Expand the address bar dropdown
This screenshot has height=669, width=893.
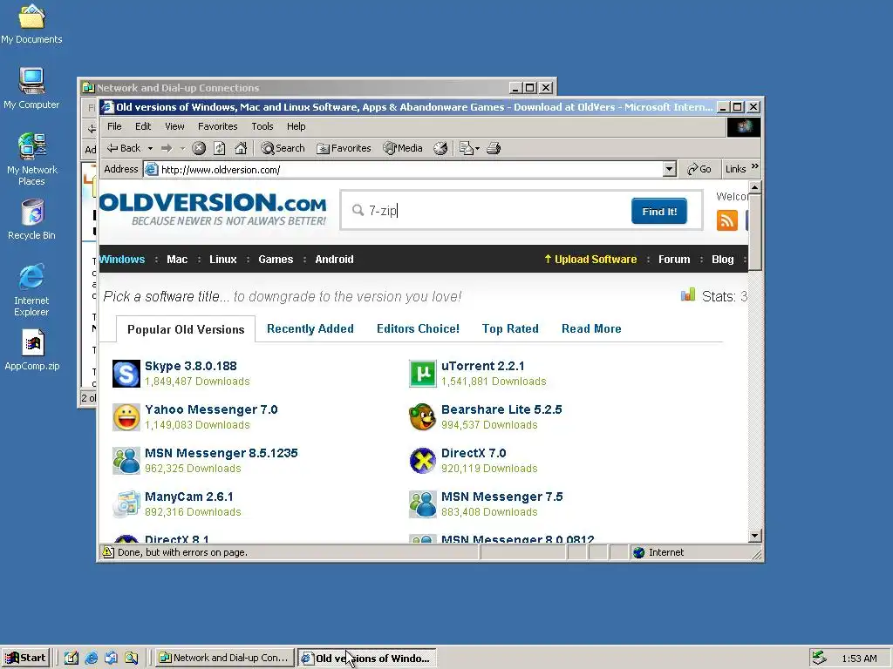[x=670, y=169]
